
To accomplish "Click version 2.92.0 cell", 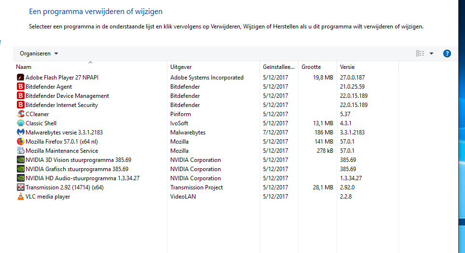I will pyautogui.click(x=347, y=188).
